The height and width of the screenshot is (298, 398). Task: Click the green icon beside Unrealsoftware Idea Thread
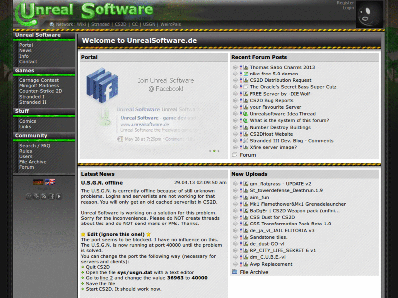[x=246, y=114]
